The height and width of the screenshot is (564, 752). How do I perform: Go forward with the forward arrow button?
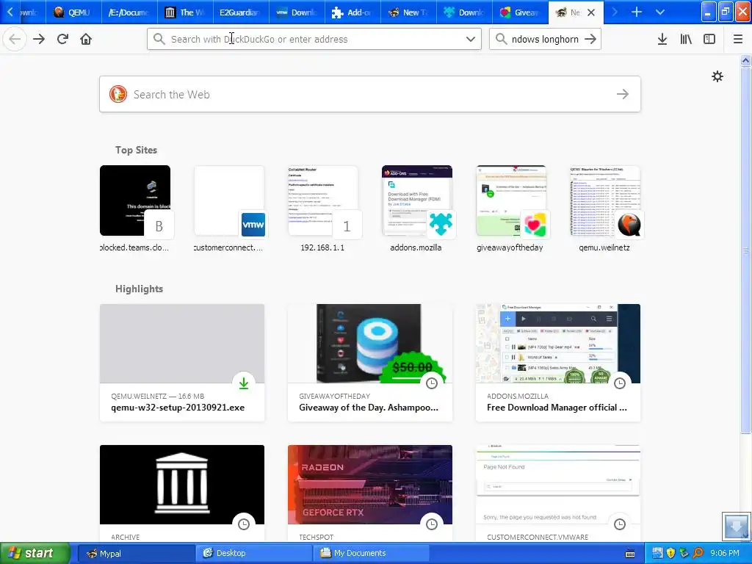point(38,39)
